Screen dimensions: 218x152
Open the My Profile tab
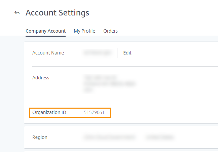[84, 31]
